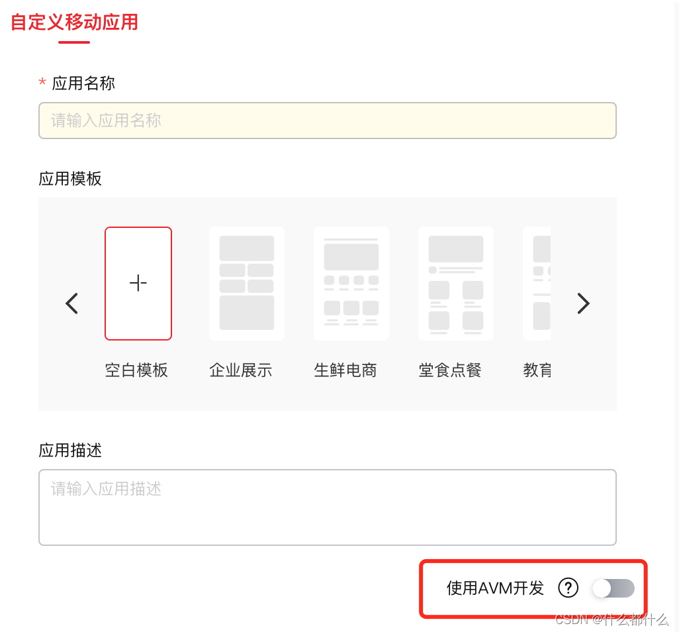
Task: Select the 企业展示 template
Action: (x=246, y=283)
